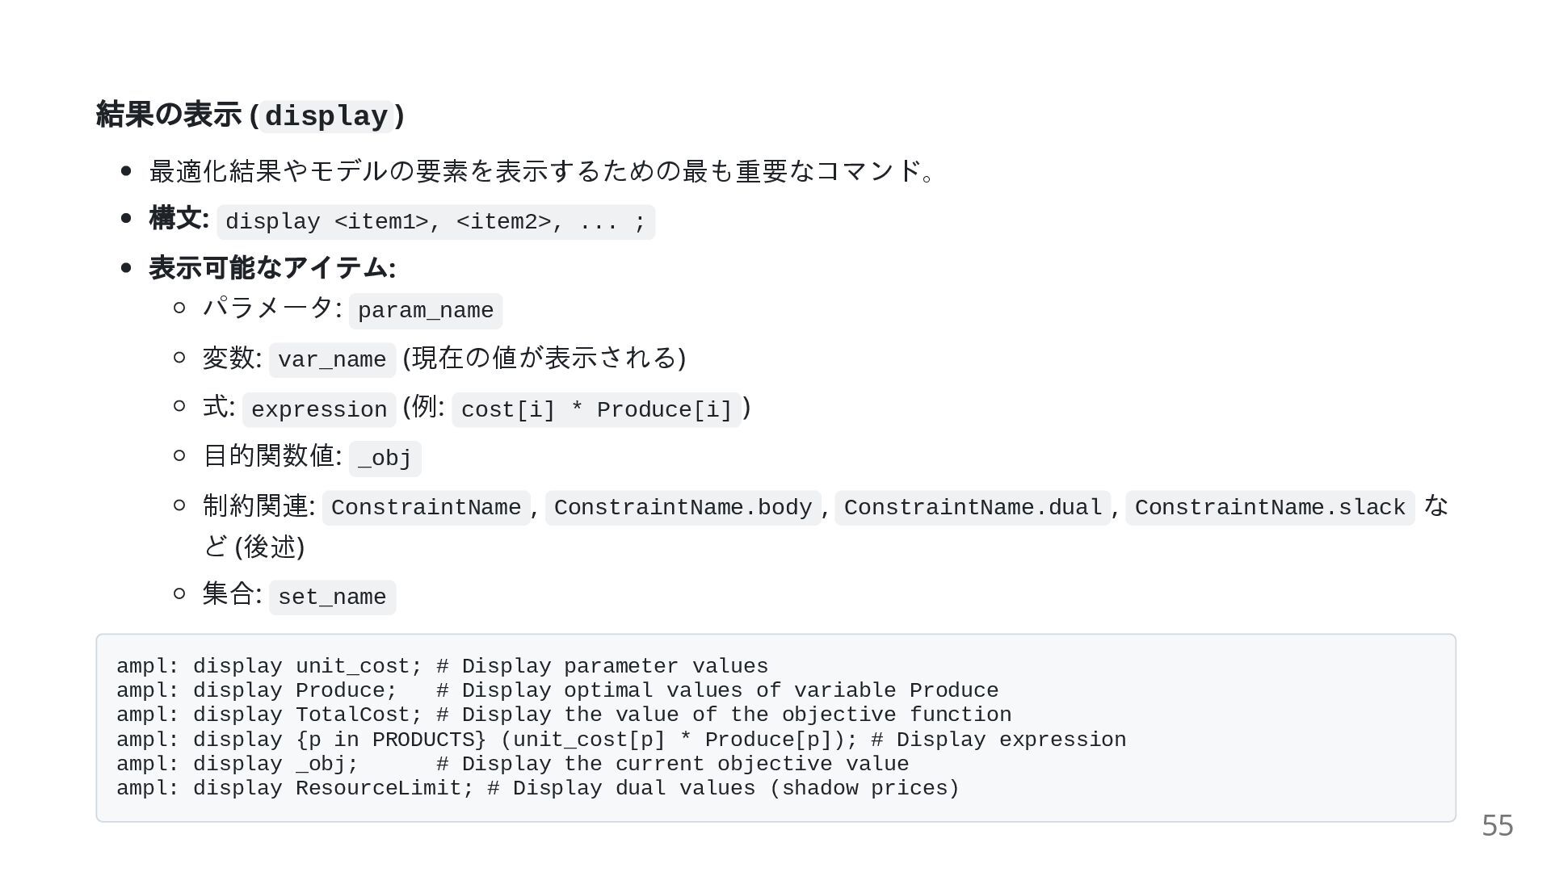Click the display Produce; code line
This screenshot has width=1551, height=872.
(557, 691)
